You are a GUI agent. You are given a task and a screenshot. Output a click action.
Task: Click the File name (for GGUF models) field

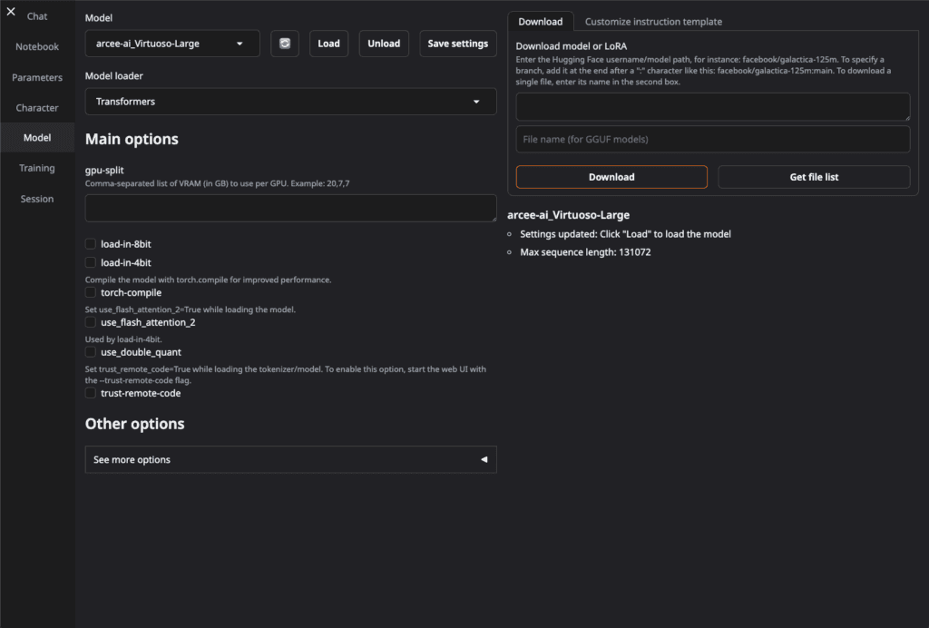713,139
